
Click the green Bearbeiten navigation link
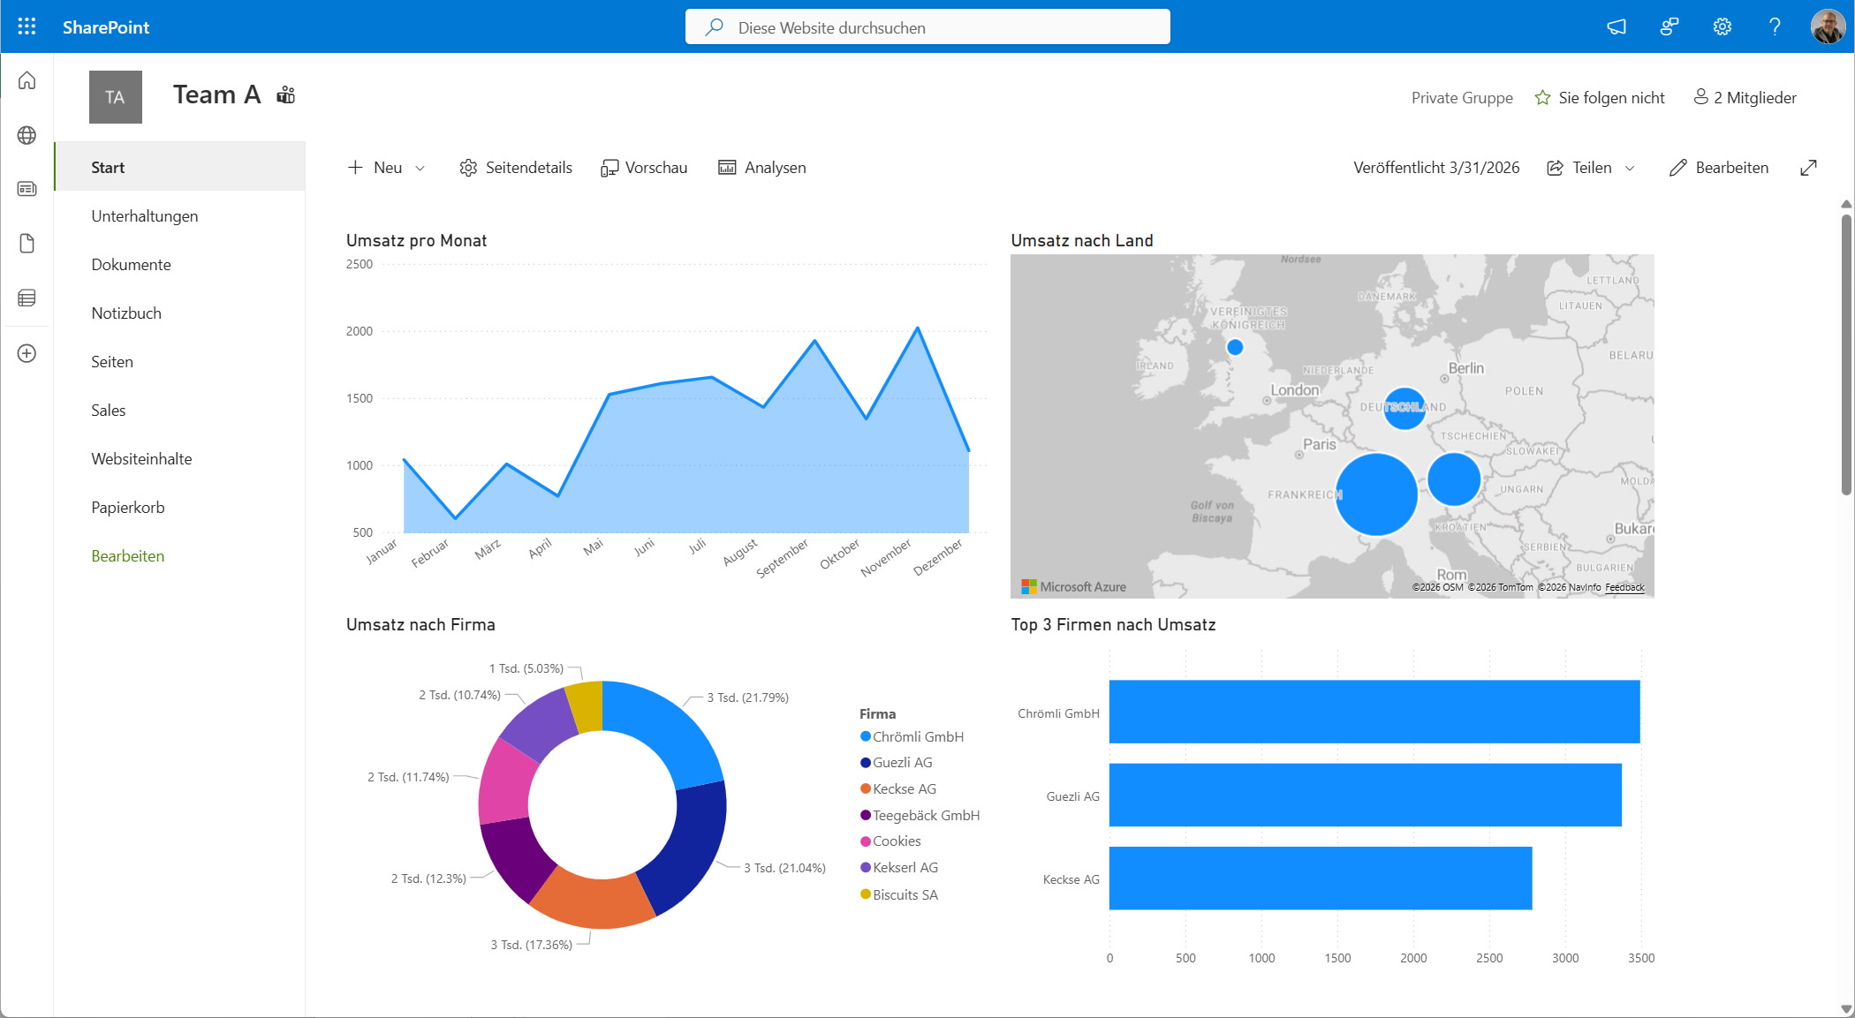127,556
